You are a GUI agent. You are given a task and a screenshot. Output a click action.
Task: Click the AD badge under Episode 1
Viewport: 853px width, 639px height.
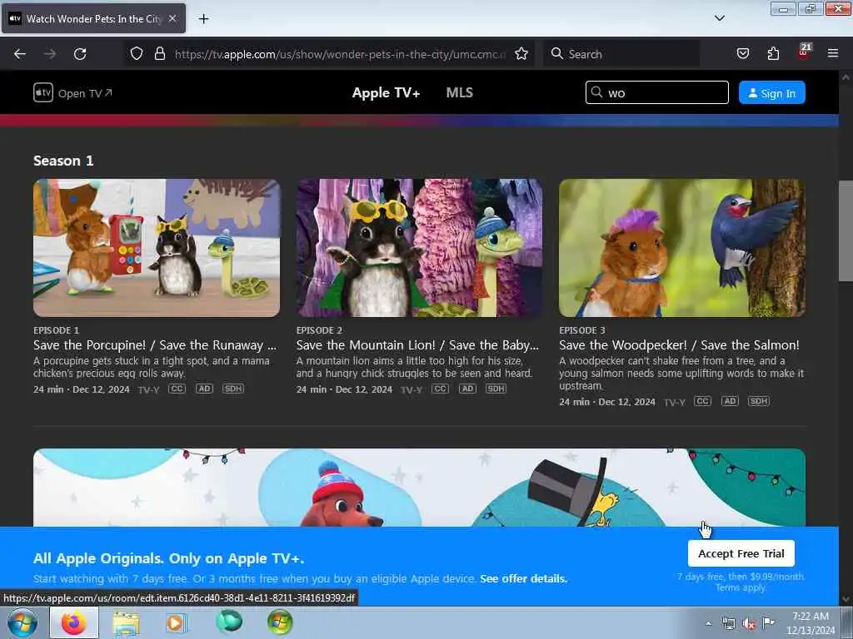205,389
